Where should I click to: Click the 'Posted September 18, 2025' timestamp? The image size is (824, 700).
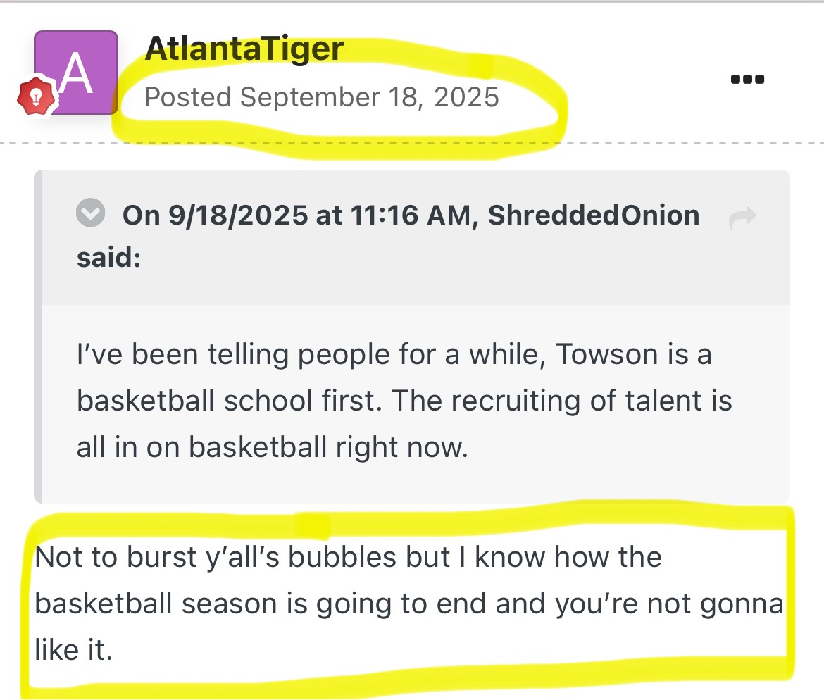(321, 97)
